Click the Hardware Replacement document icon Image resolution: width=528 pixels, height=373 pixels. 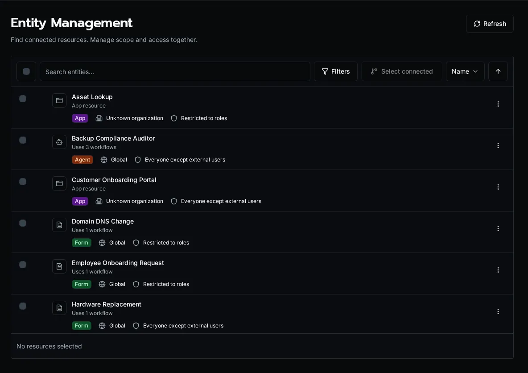click(x=59, y=307)
